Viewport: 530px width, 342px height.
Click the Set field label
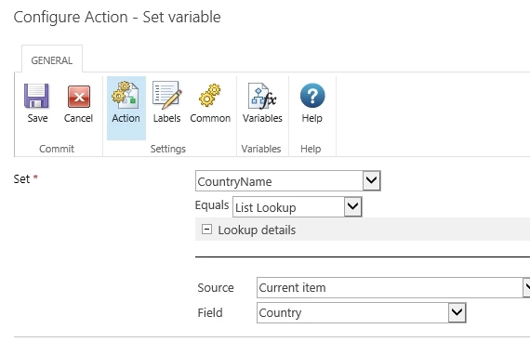pos(21,178)
